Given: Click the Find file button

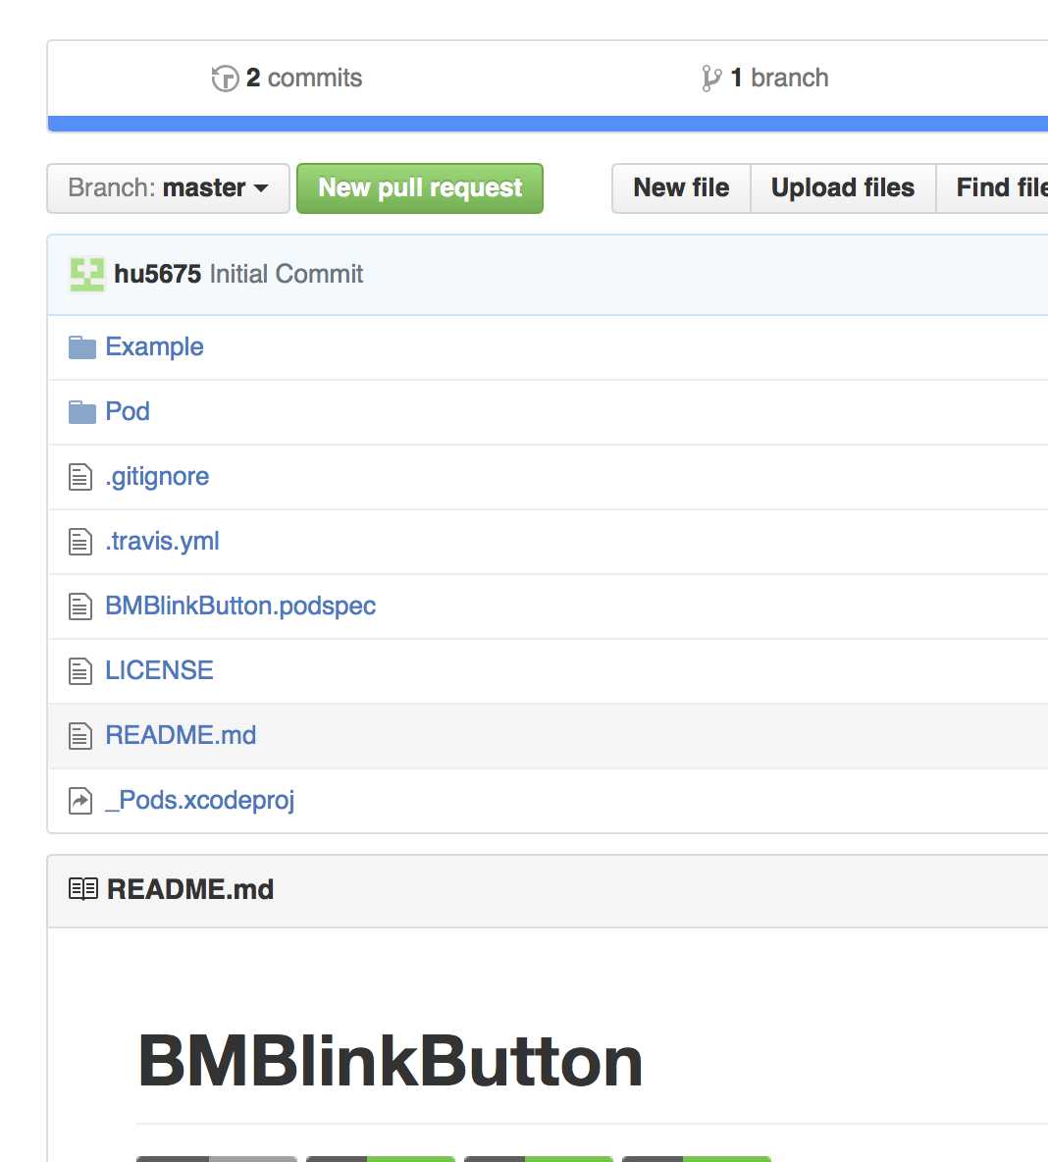Looking at the screenshot, I should 992,188.
